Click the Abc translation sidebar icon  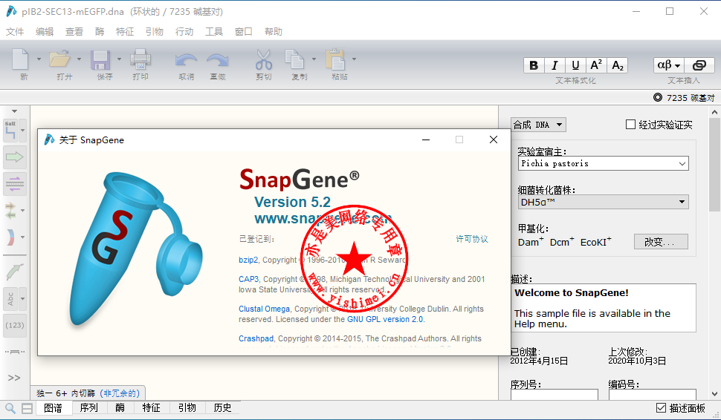pos(10,299)
